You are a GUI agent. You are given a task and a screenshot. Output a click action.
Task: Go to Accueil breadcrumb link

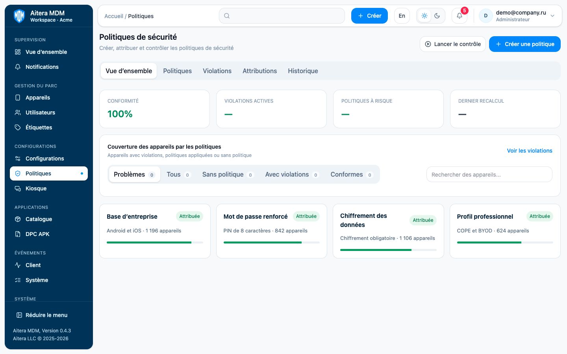pos(114,16)
